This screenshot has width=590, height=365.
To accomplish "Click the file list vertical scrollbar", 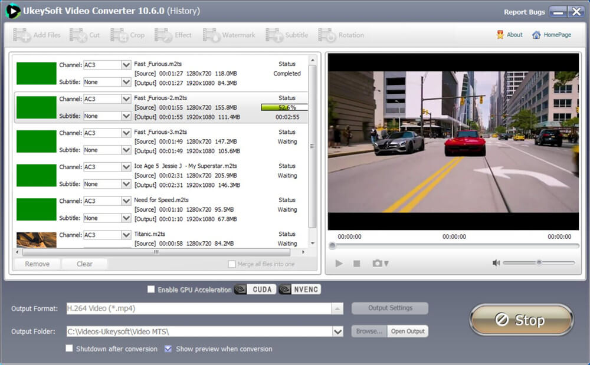I will coord(312,146).
